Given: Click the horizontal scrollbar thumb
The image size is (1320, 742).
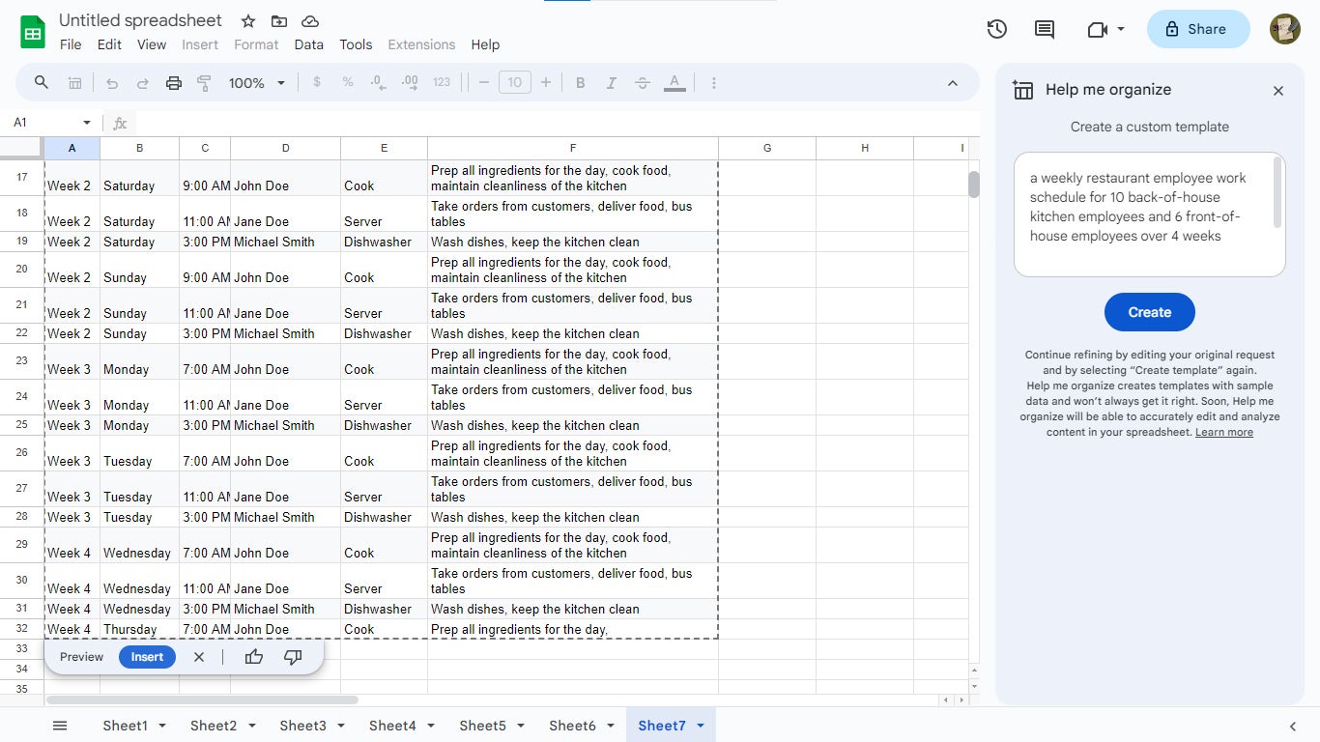Looking at the screenshot, I should (x=202, y=699).
